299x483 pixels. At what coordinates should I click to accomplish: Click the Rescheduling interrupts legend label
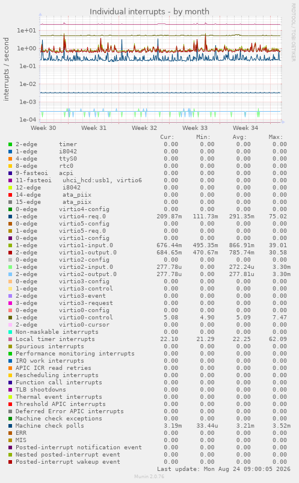point(57,375)
